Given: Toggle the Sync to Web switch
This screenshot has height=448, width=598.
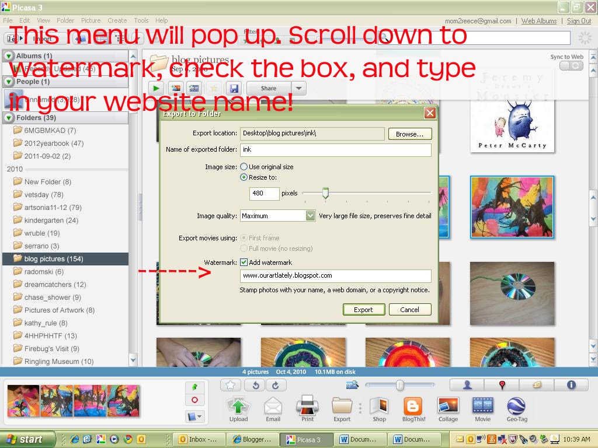Looking at the screenshot, I should (571, 65).
